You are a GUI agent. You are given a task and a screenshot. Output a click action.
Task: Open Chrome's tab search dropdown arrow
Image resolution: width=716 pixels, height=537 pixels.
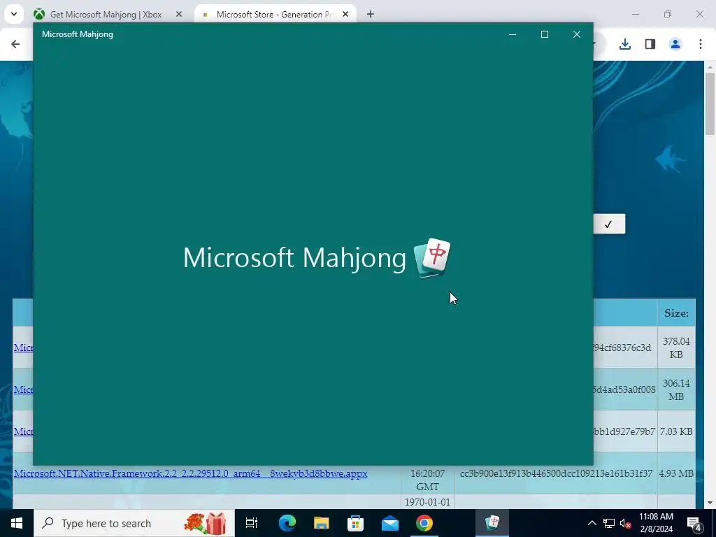pyautogui.click(x=14, y=14)
